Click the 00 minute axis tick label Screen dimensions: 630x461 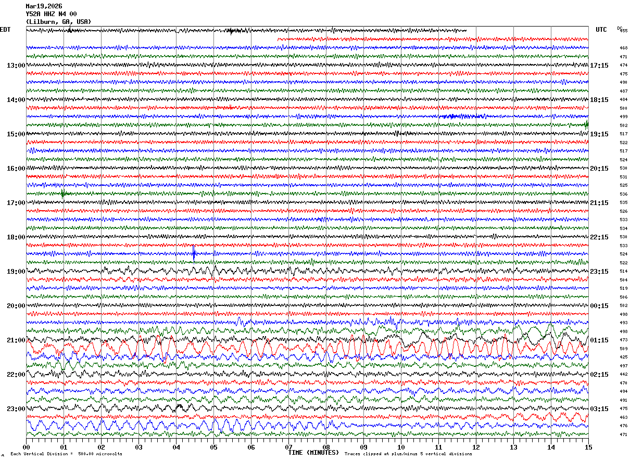tap(26, 447)
